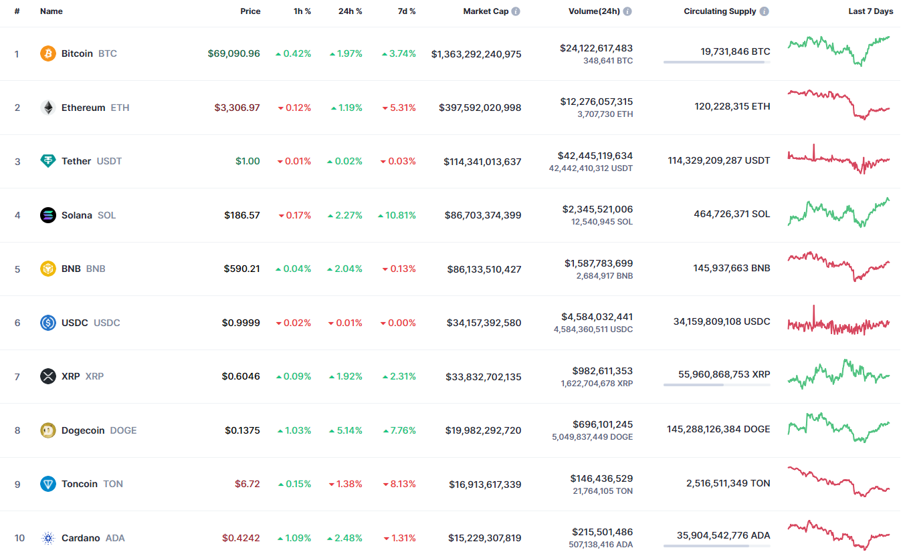The image size is (907, 558).
Task: Sort coins by the Name header
Action: (51, 11)
